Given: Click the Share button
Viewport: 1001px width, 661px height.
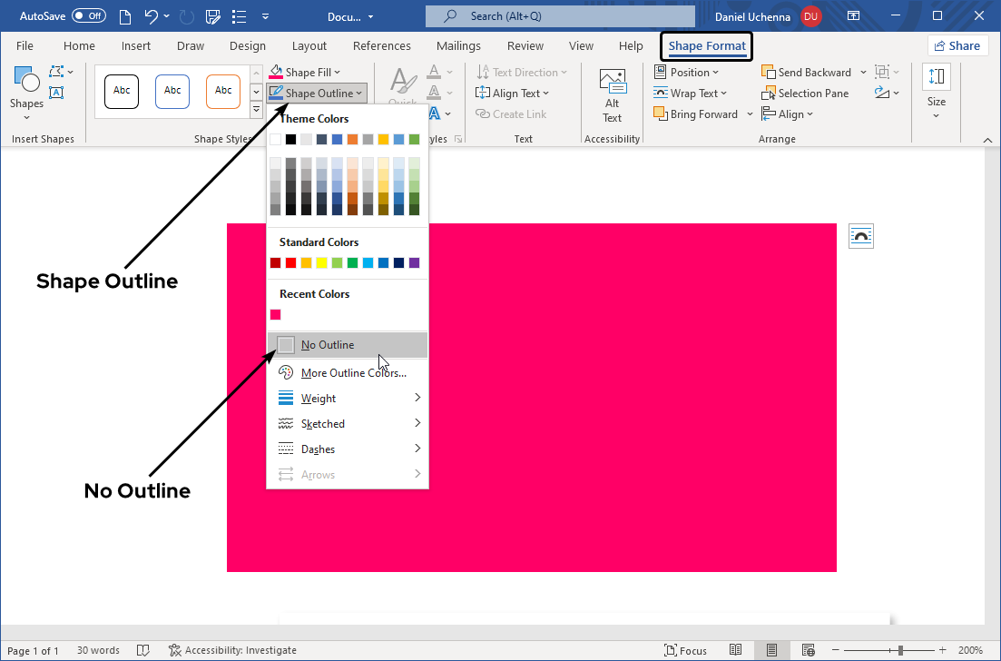Looking at the screenshot, I should 957,46.
